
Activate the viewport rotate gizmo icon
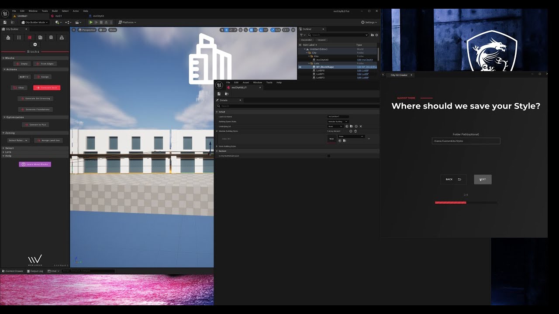[231, 30]
